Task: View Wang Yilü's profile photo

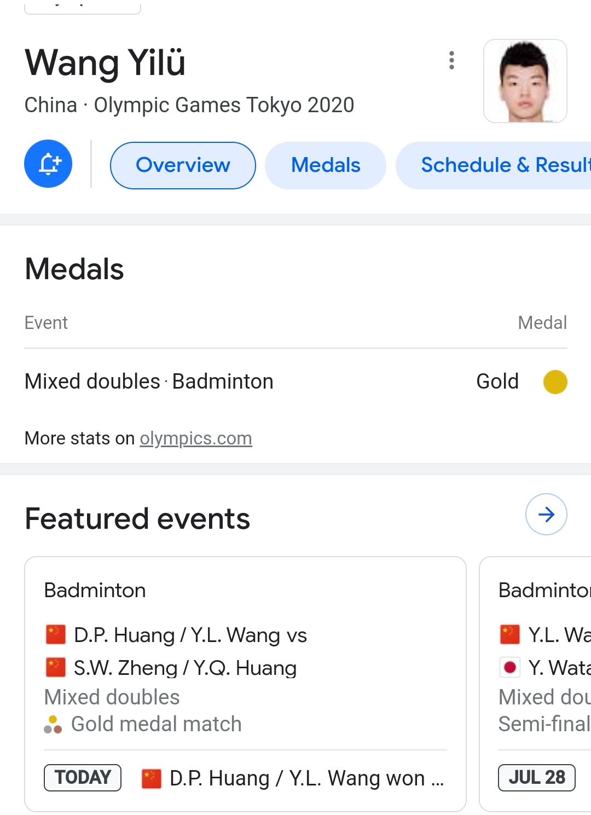Action: [x=525, y=81]
